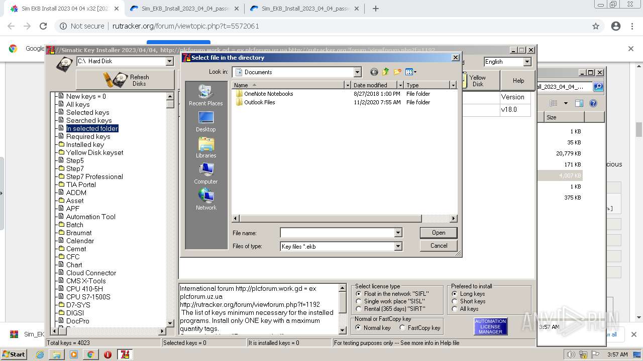Click the Up One Level folder icon
The width and height of the screenshot is (643, 361).
[386, 72]
